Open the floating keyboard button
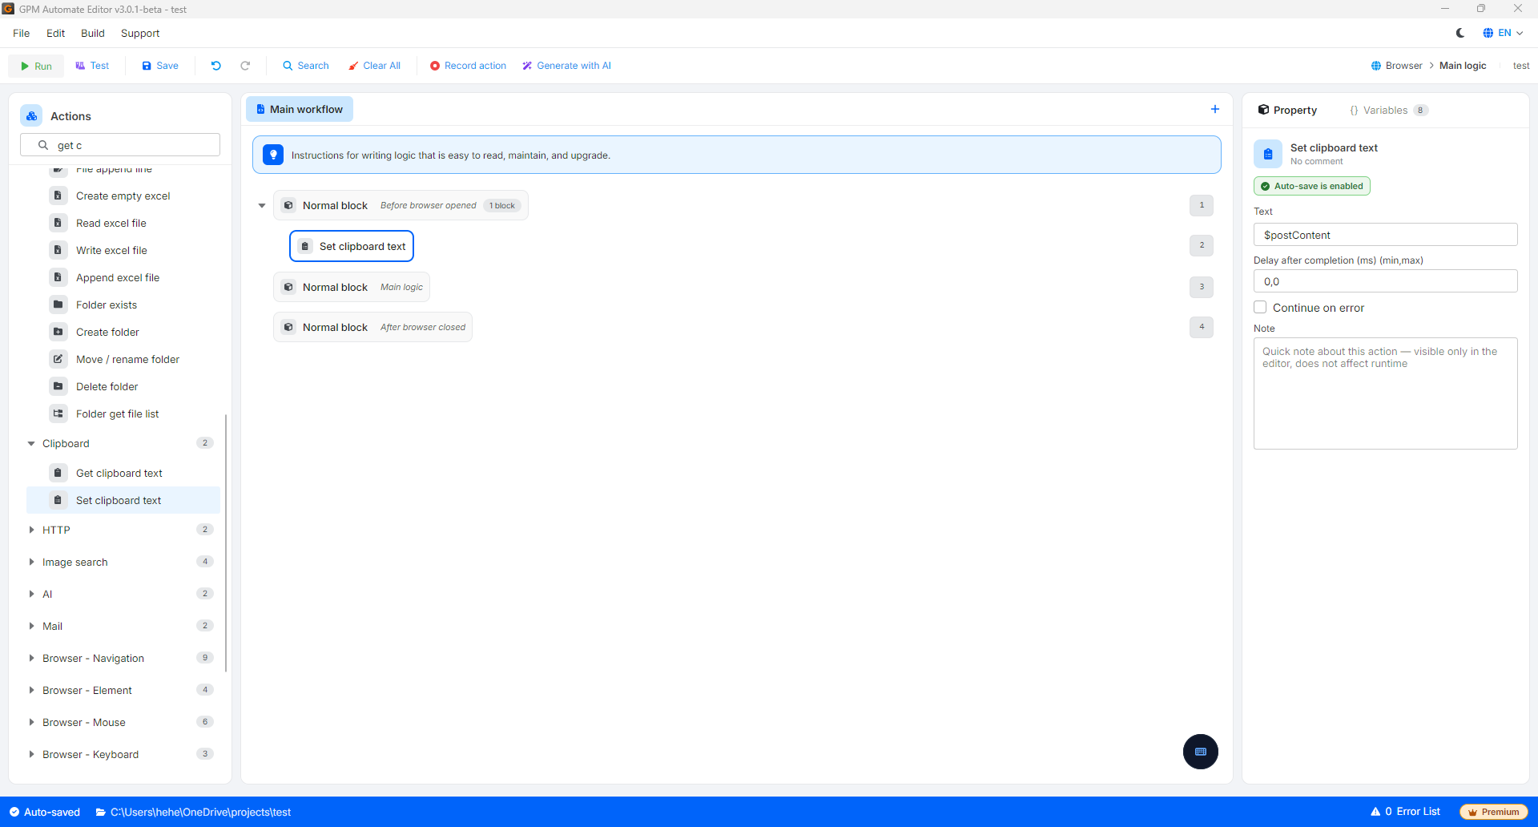This screenshot has height=827, width=1538. (x=1201, y=752)
